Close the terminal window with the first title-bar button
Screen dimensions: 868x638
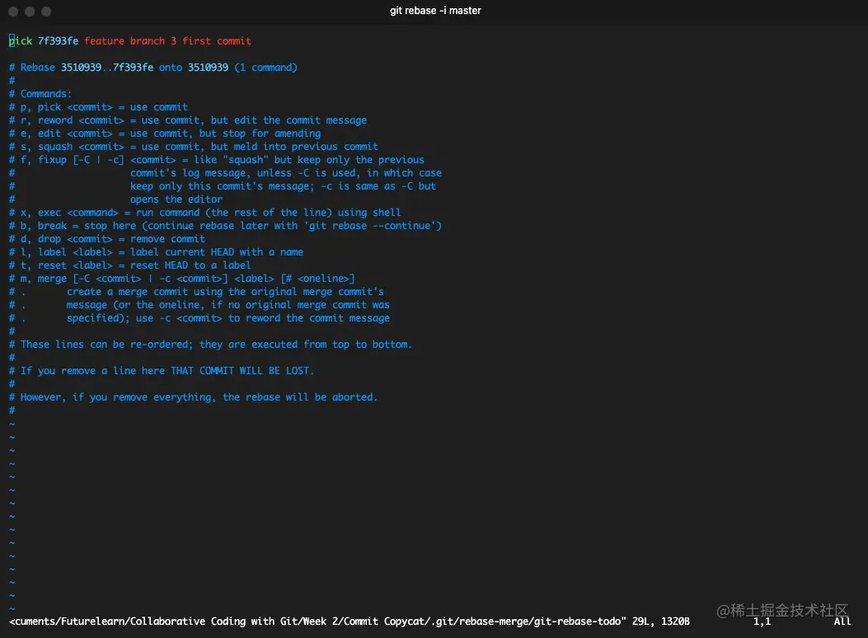tap(14, 11)
